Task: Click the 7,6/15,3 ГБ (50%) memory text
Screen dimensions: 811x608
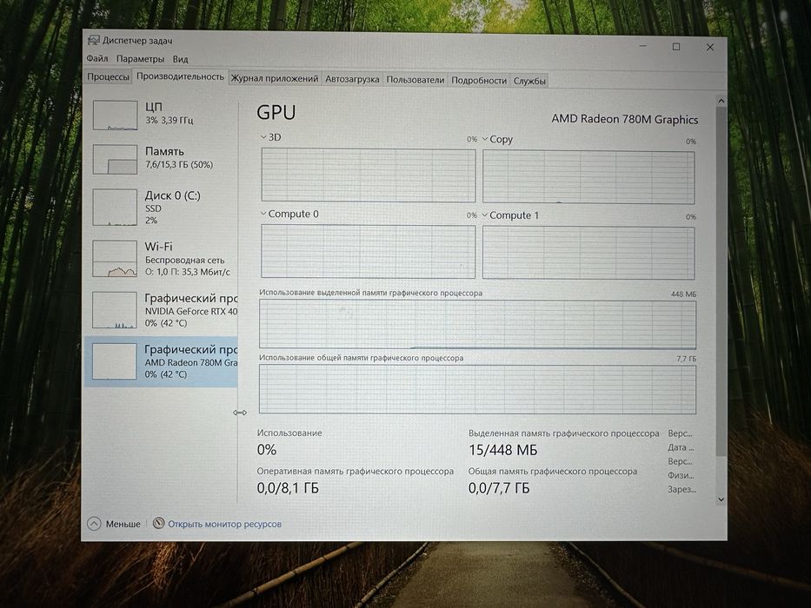Action: click(x=179, y=164)
